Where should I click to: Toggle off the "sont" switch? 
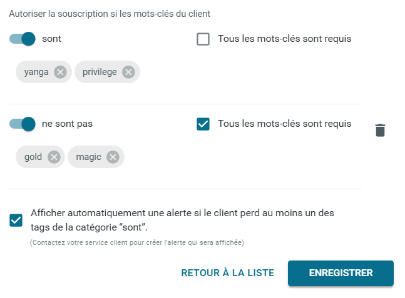pyautogui.click(x=22, y=39)
